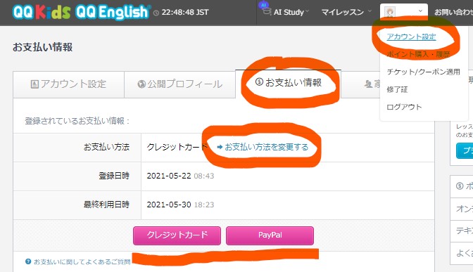Click the QQ Kids logo
473x272 pixels.
42,12
